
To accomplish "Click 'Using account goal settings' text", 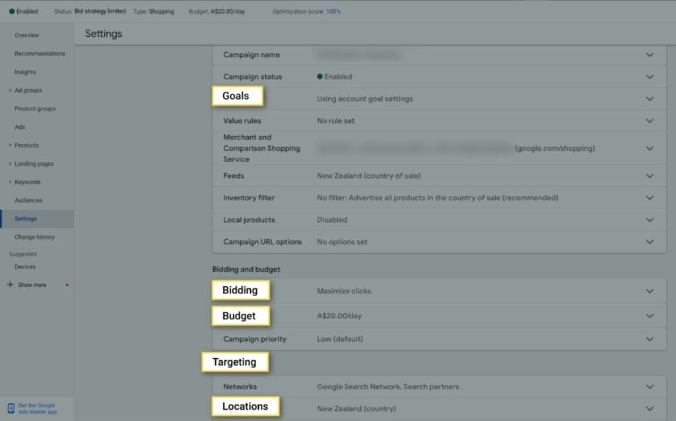I will 364,99.
